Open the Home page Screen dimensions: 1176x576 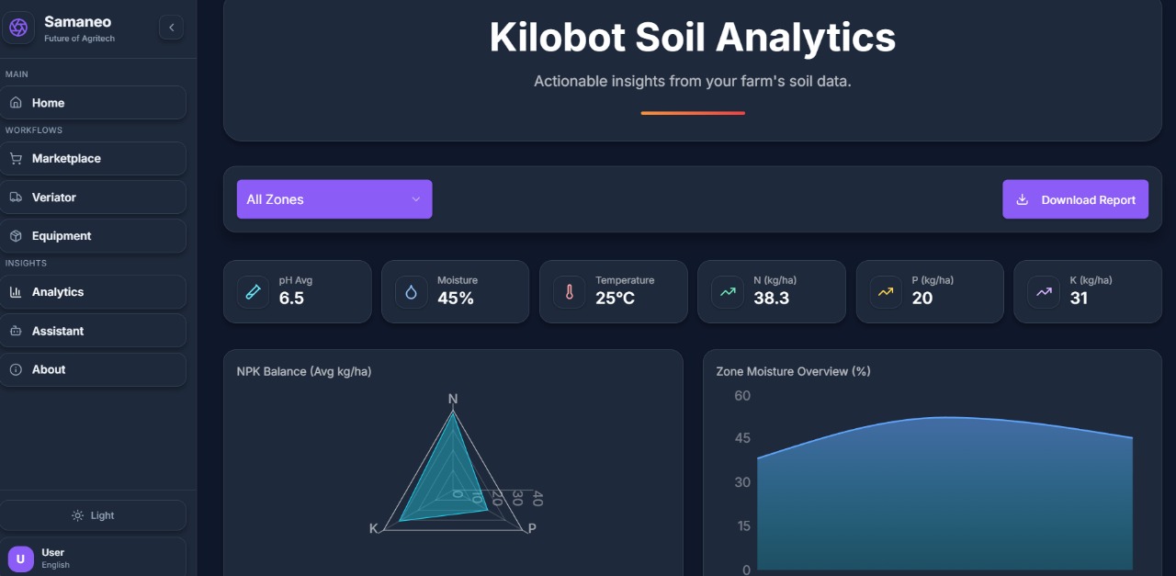coord(93,103)
